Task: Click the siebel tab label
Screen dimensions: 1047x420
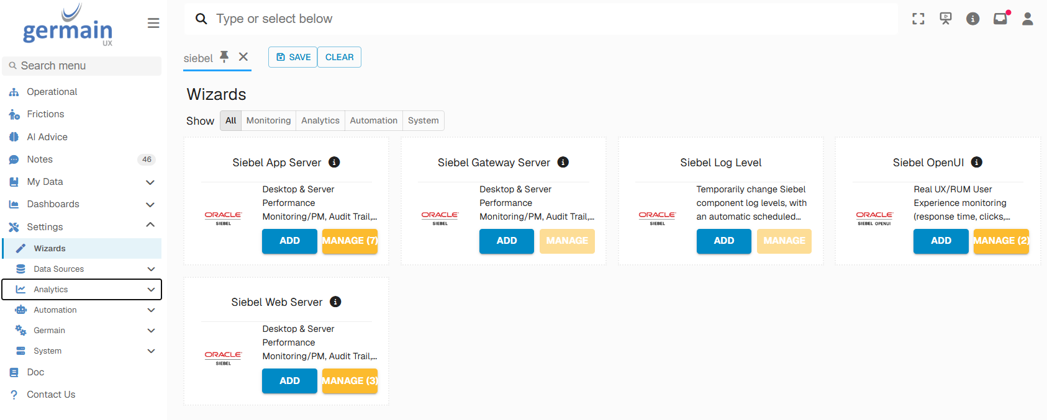Action: 198,58
